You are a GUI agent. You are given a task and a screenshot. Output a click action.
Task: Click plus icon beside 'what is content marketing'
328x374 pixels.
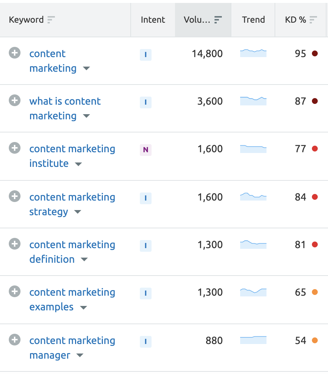(x=15, y=100)
